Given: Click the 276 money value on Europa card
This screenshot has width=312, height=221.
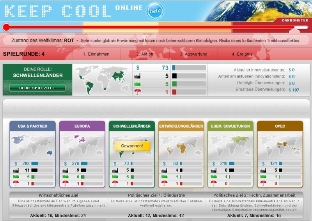Looking at the screenshot, I should (x=76, y=163).
